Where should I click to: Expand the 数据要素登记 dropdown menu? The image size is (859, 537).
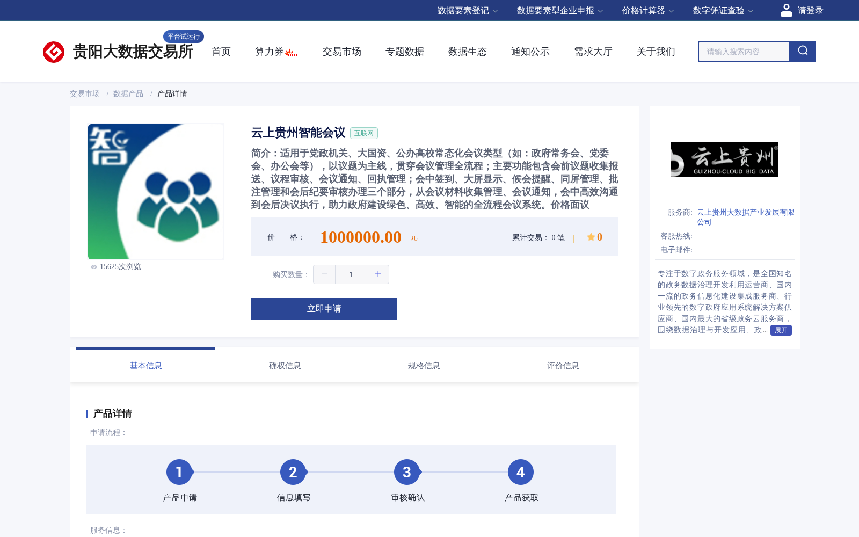click(x=468, y=11)
